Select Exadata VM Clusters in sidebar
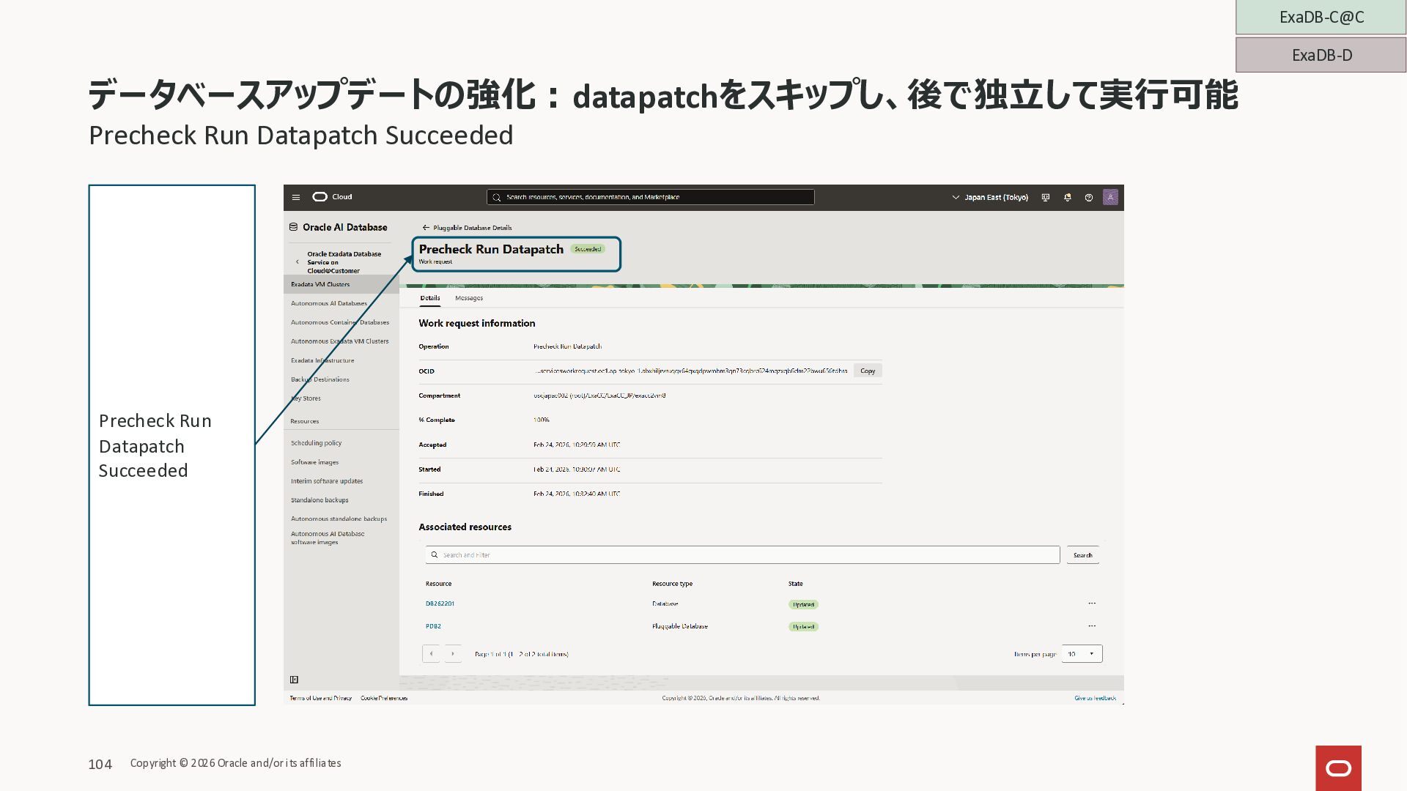The width and height of the screenshot is (1407, 791). (x=320, y=284)
